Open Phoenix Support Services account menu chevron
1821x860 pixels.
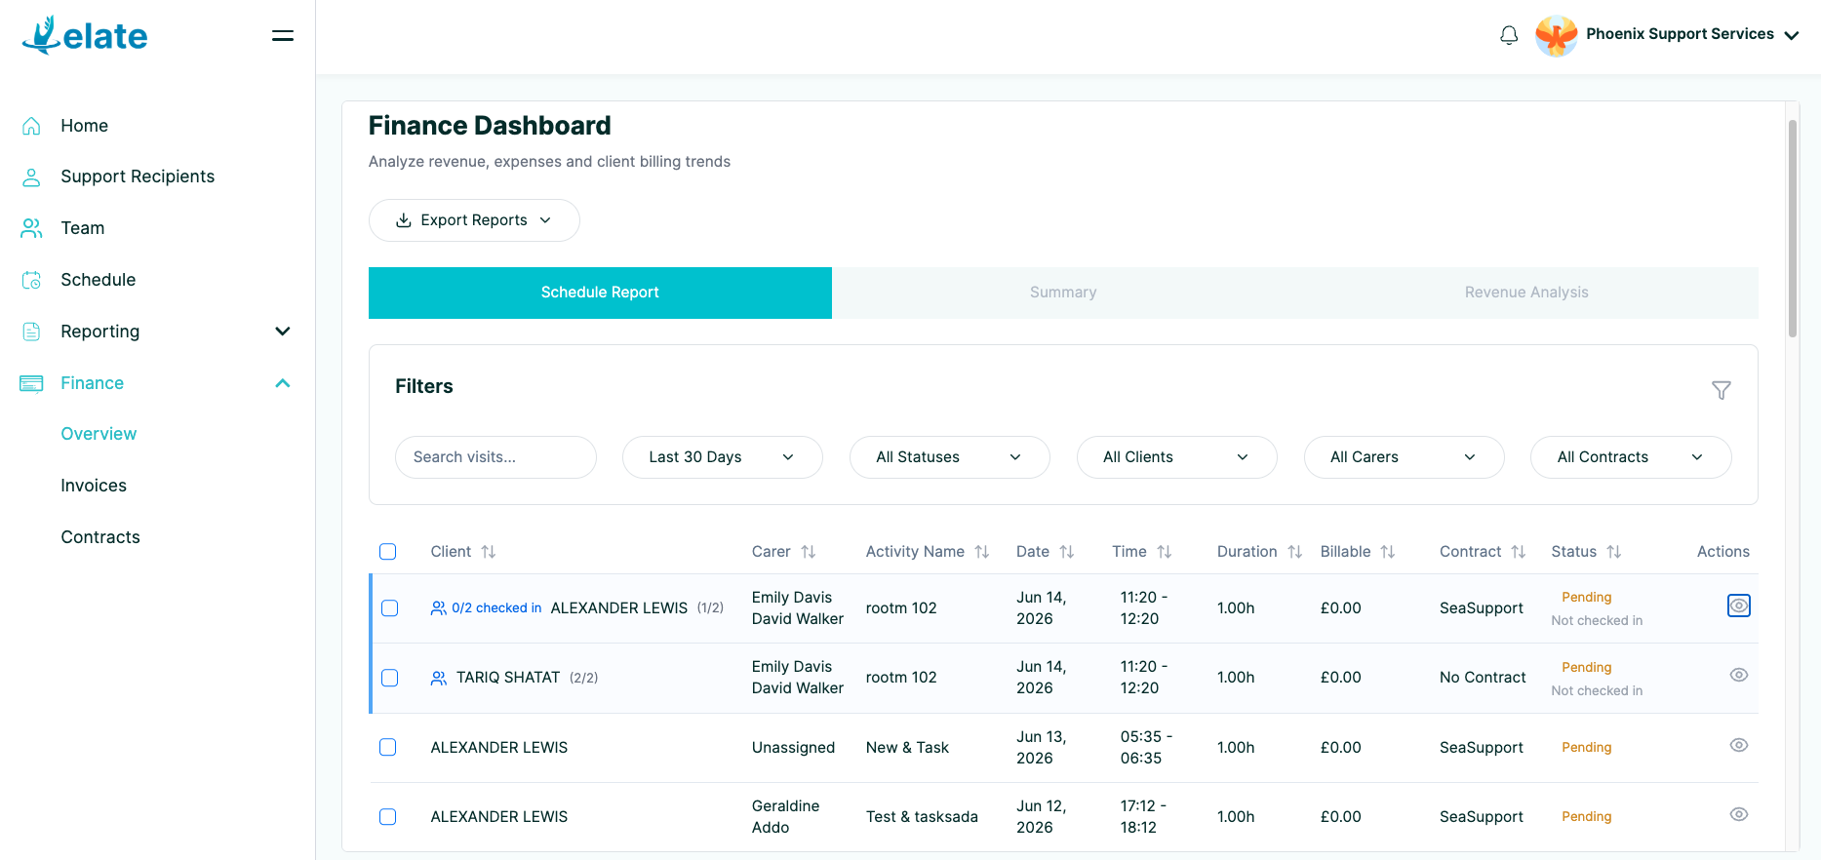[1791, 35]
